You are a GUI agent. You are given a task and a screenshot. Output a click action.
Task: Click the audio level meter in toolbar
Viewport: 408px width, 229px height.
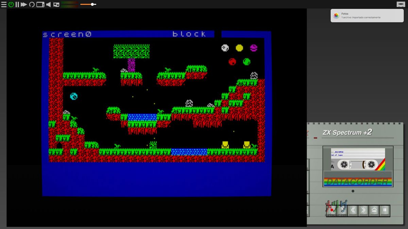pyautogui.click(x=69, y=4)
